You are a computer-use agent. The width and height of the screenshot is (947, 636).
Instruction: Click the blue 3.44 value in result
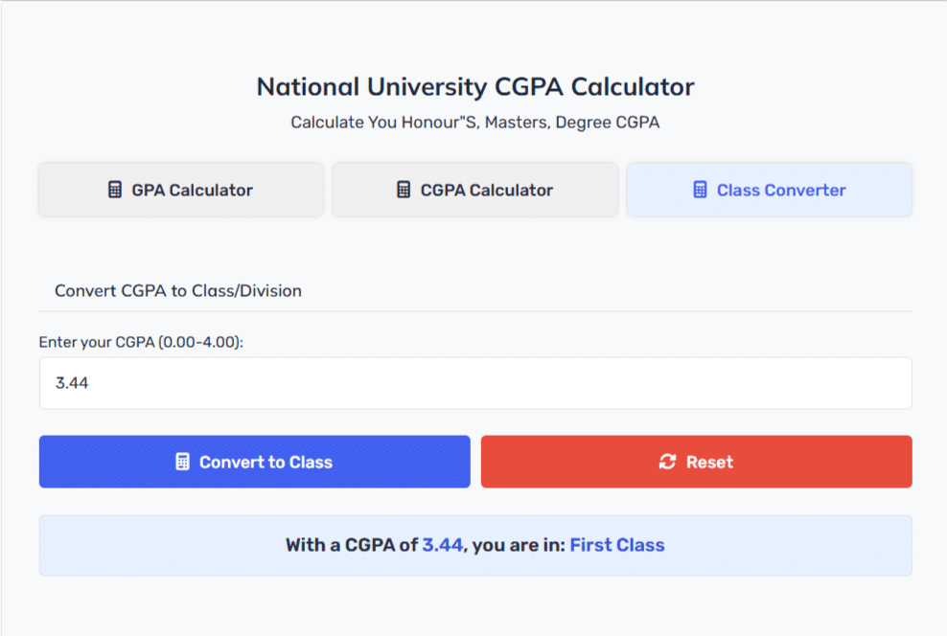tap(443, 545)
